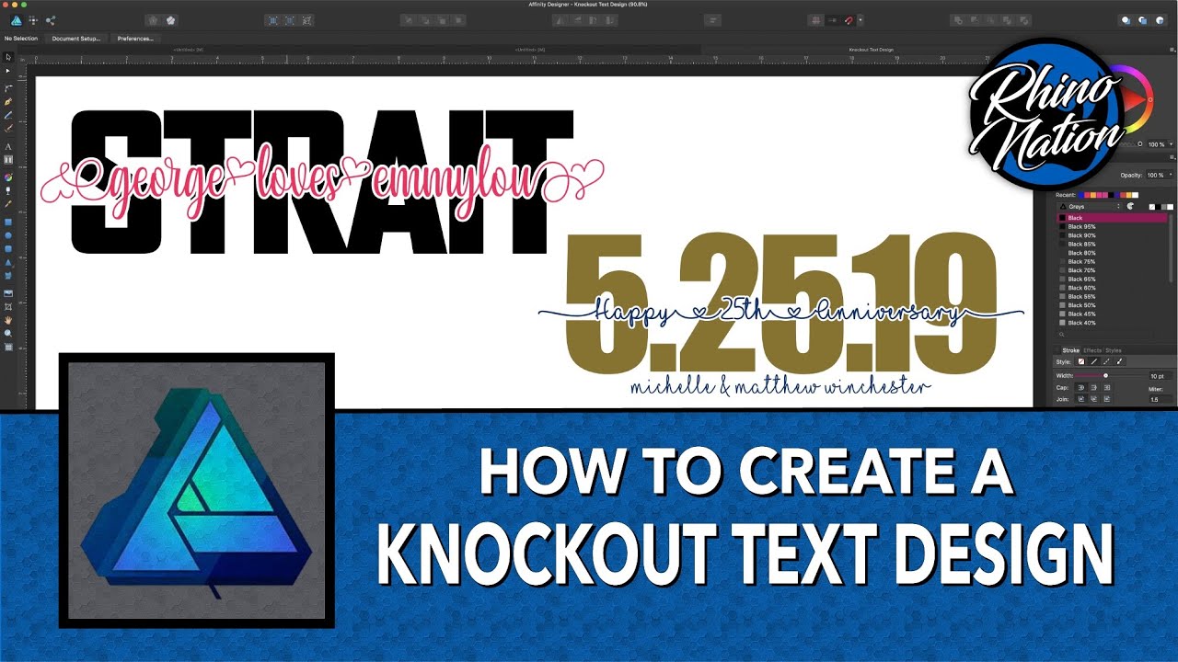This screenshot has height=662, width=1178.
Task: Choose the first Join option
Action: coord(1081,399)
